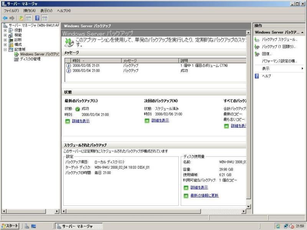Open help from the toolbar question mark icon
Image resolution: width=307 pixels, height=230 pixels.
pyautogui.click(x=37, y=18)
